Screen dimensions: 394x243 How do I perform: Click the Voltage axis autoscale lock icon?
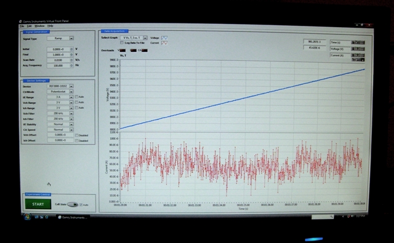[x=353, y=49]
